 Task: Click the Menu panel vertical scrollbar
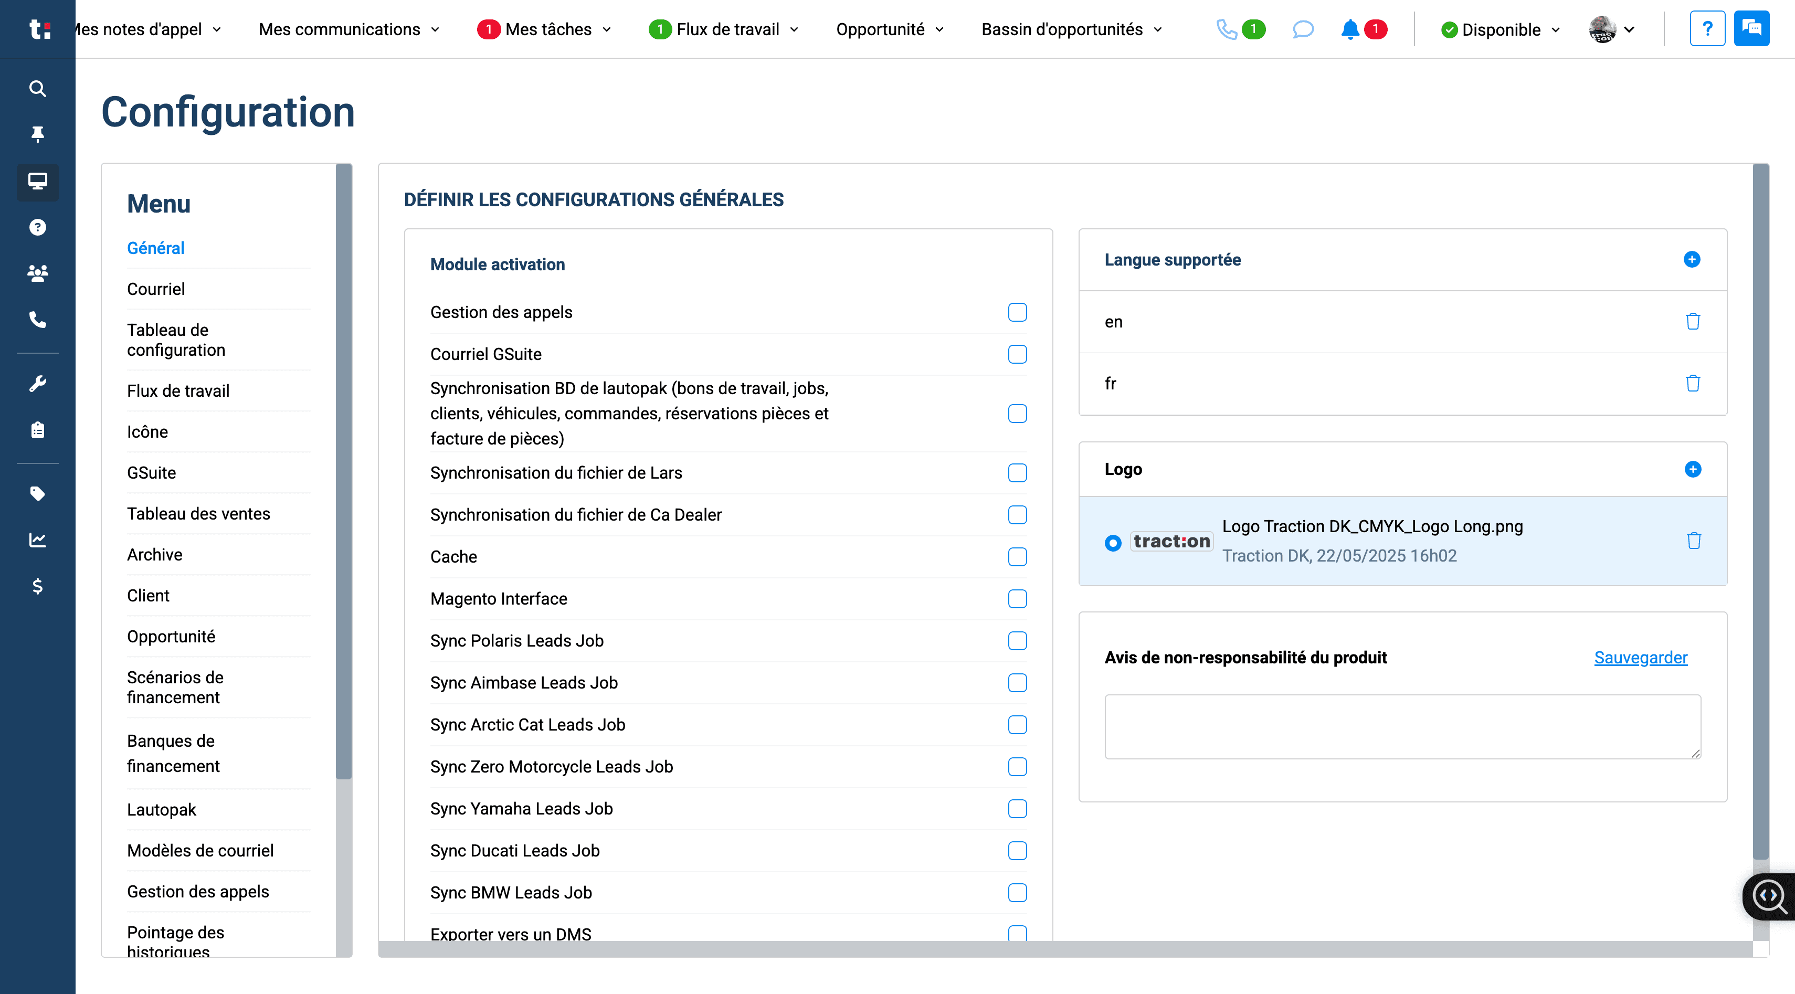(x=344, y=472)
